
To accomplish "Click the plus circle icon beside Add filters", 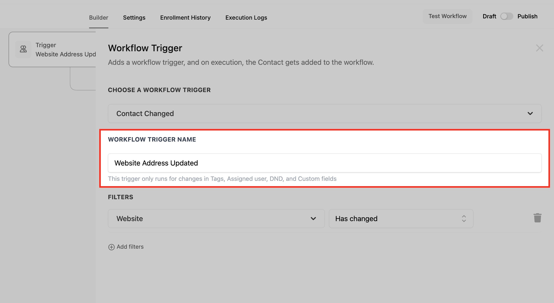I will pyautogui.click(x=111, y=247).
